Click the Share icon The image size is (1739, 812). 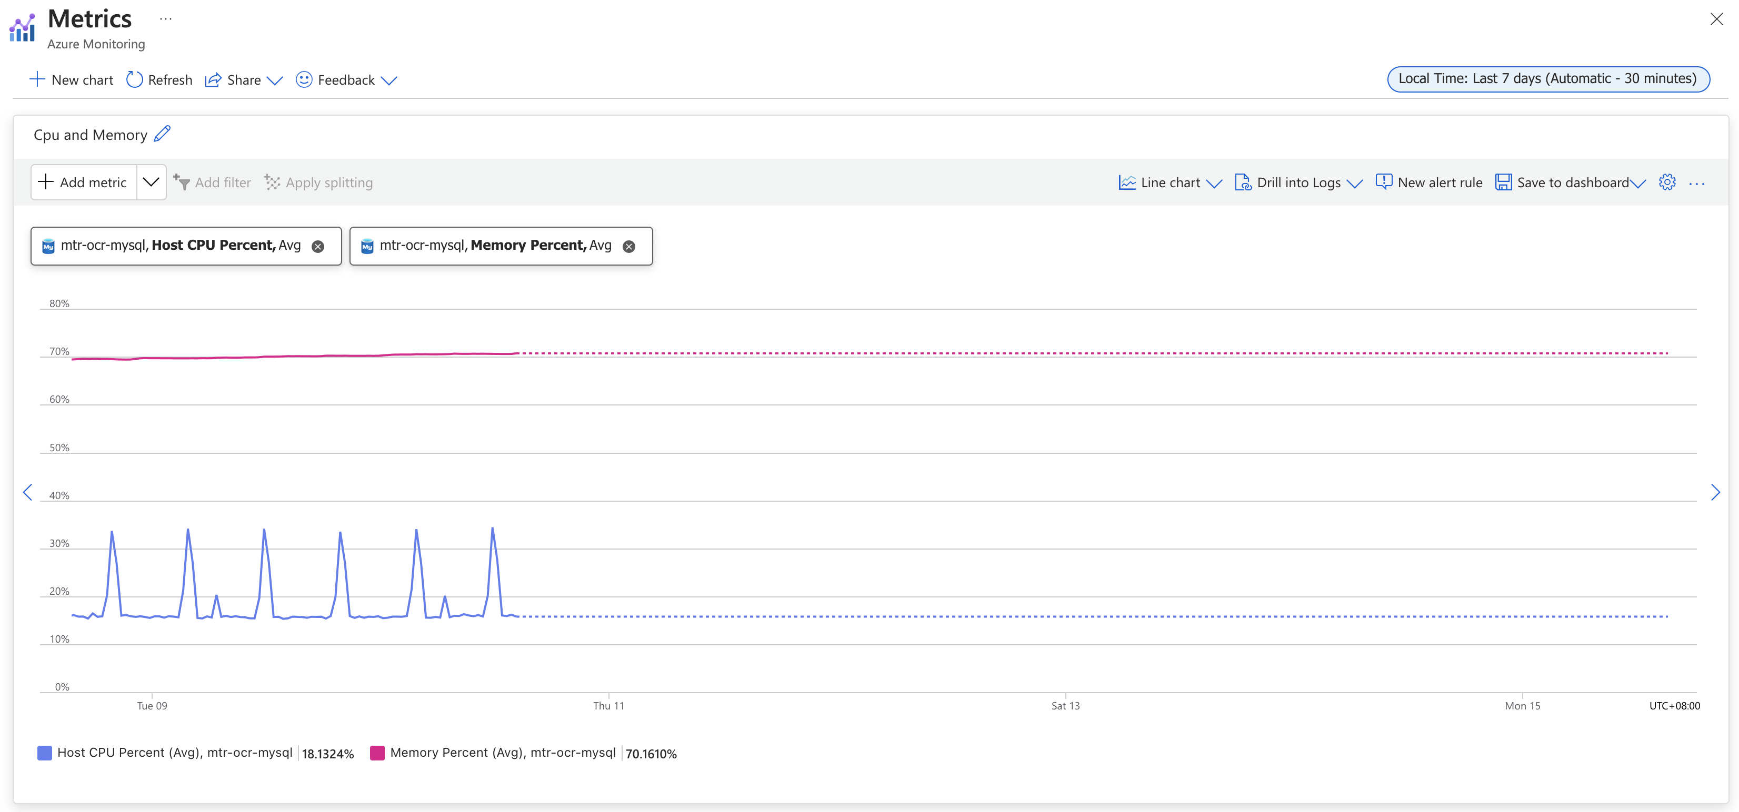coord(213,79)
